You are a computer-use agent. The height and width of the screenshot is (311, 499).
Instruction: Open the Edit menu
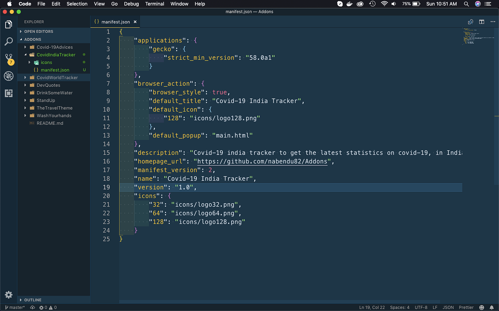click(56, 4)
